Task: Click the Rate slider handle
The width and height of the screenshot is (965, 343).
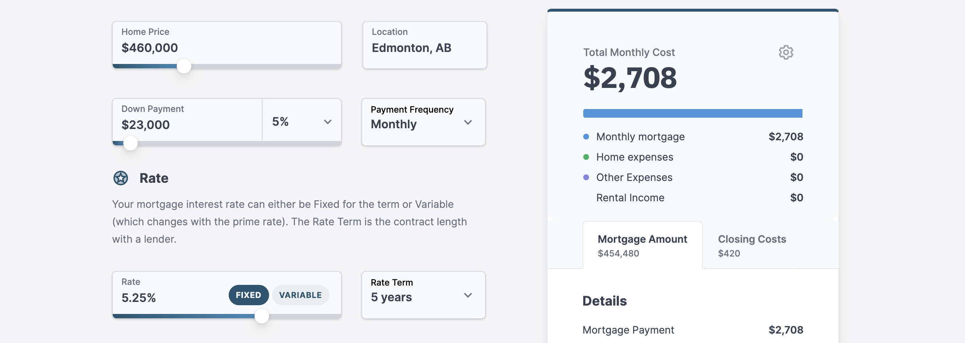Action: [x=262, y=316]
